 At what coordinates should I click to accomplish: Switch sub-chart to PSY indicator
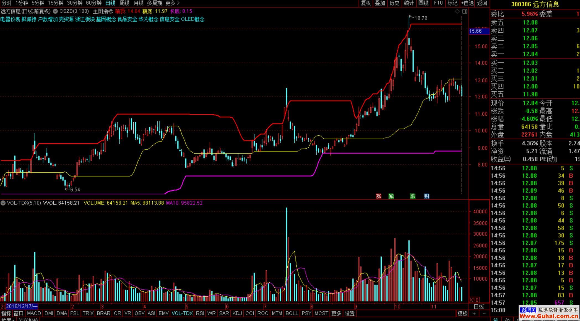click(x=306, y=313)
